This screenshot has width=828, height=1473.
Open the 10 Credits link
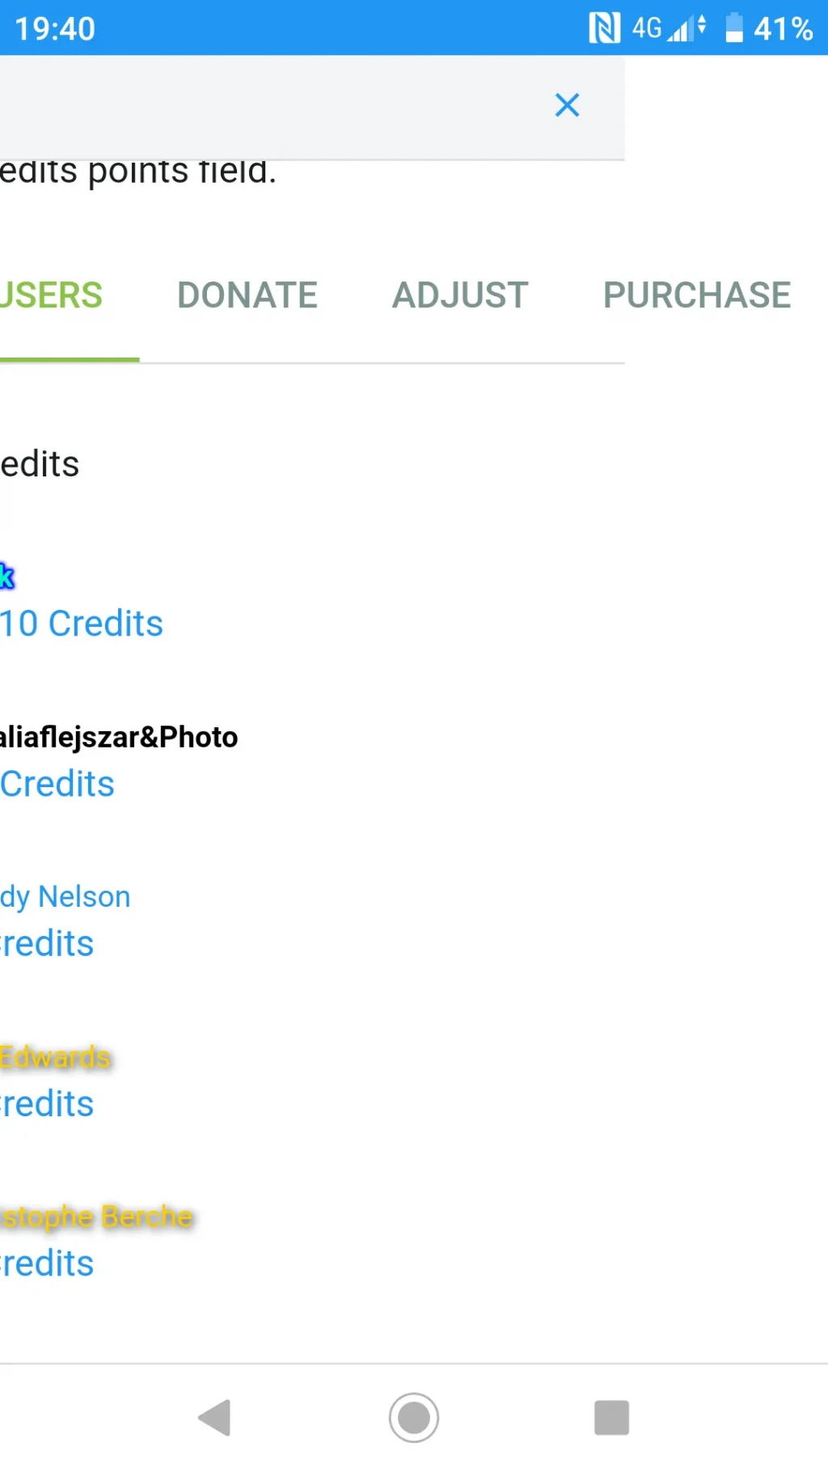click(82, 624)
